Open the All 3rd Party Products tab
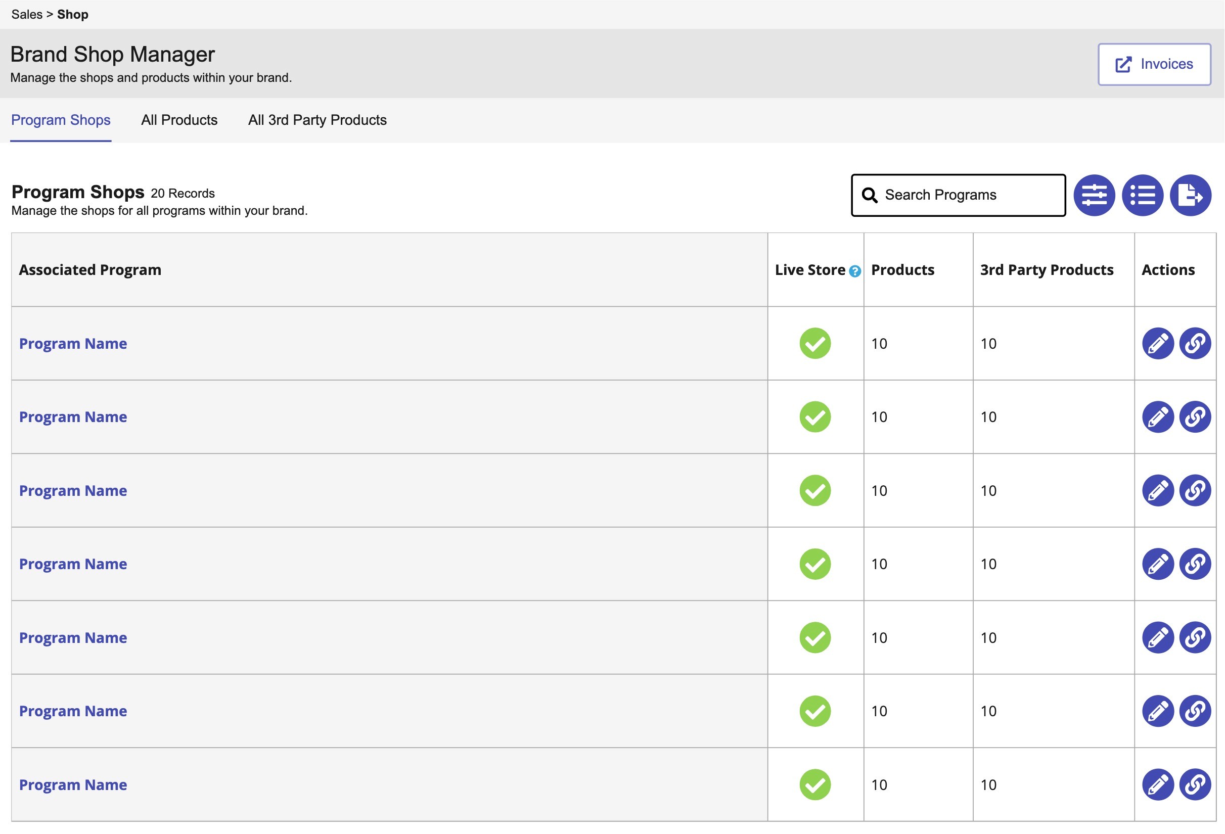Screen dimensions: 1225x834 point(317,120)
